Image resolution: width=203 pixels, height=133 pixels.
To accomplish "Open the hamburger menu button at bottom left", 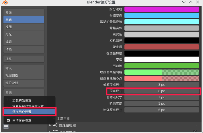I will point(6,127).
